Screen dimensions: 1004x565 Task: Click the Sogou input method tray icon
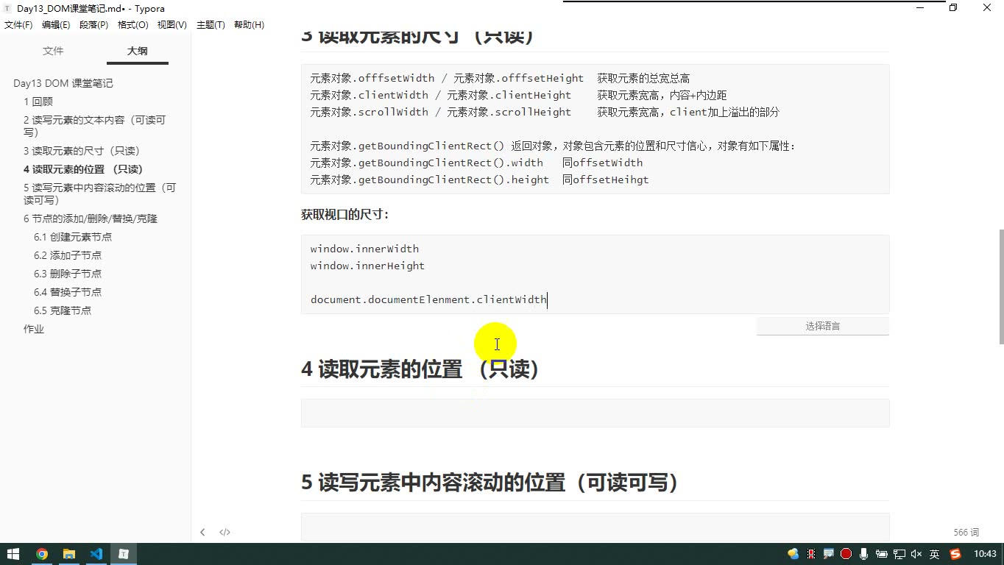[x=956, y=554]
